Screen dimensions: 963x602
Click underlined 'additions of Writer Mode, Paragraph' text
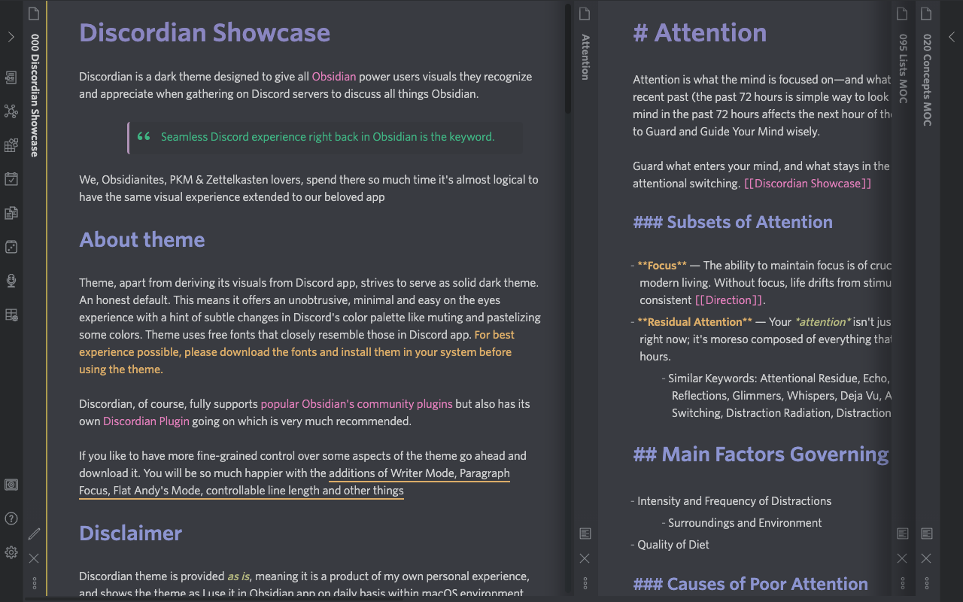pyautogui.click(x=419, y=473)
